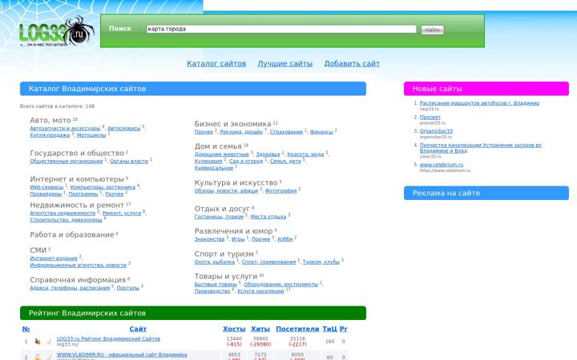Open the Спорт, соревнования link
The image size is (577, 360).
268,262
